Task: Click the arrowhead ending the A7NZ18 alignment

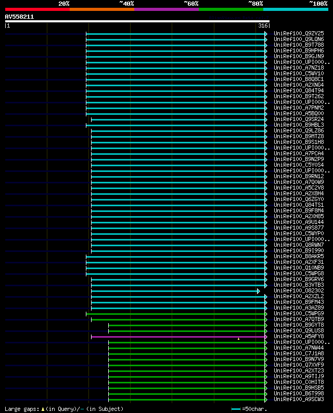Action: (x=266, y=68)
